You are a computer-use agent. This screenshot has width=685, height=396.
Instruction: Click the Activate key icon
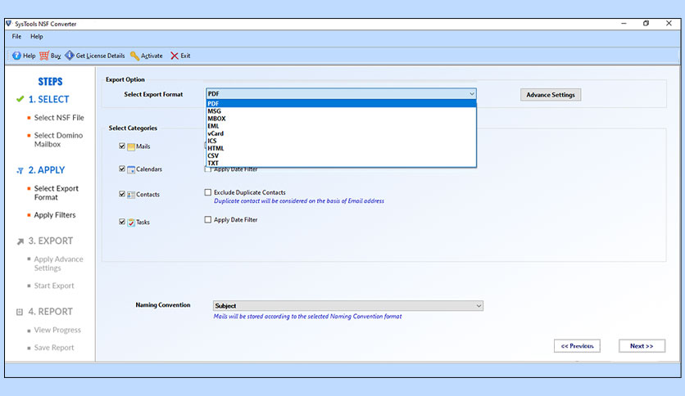[134, 56]
